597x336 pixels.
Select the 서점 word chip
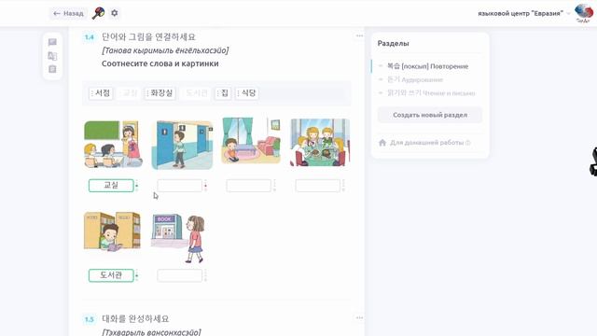[101, 93]
